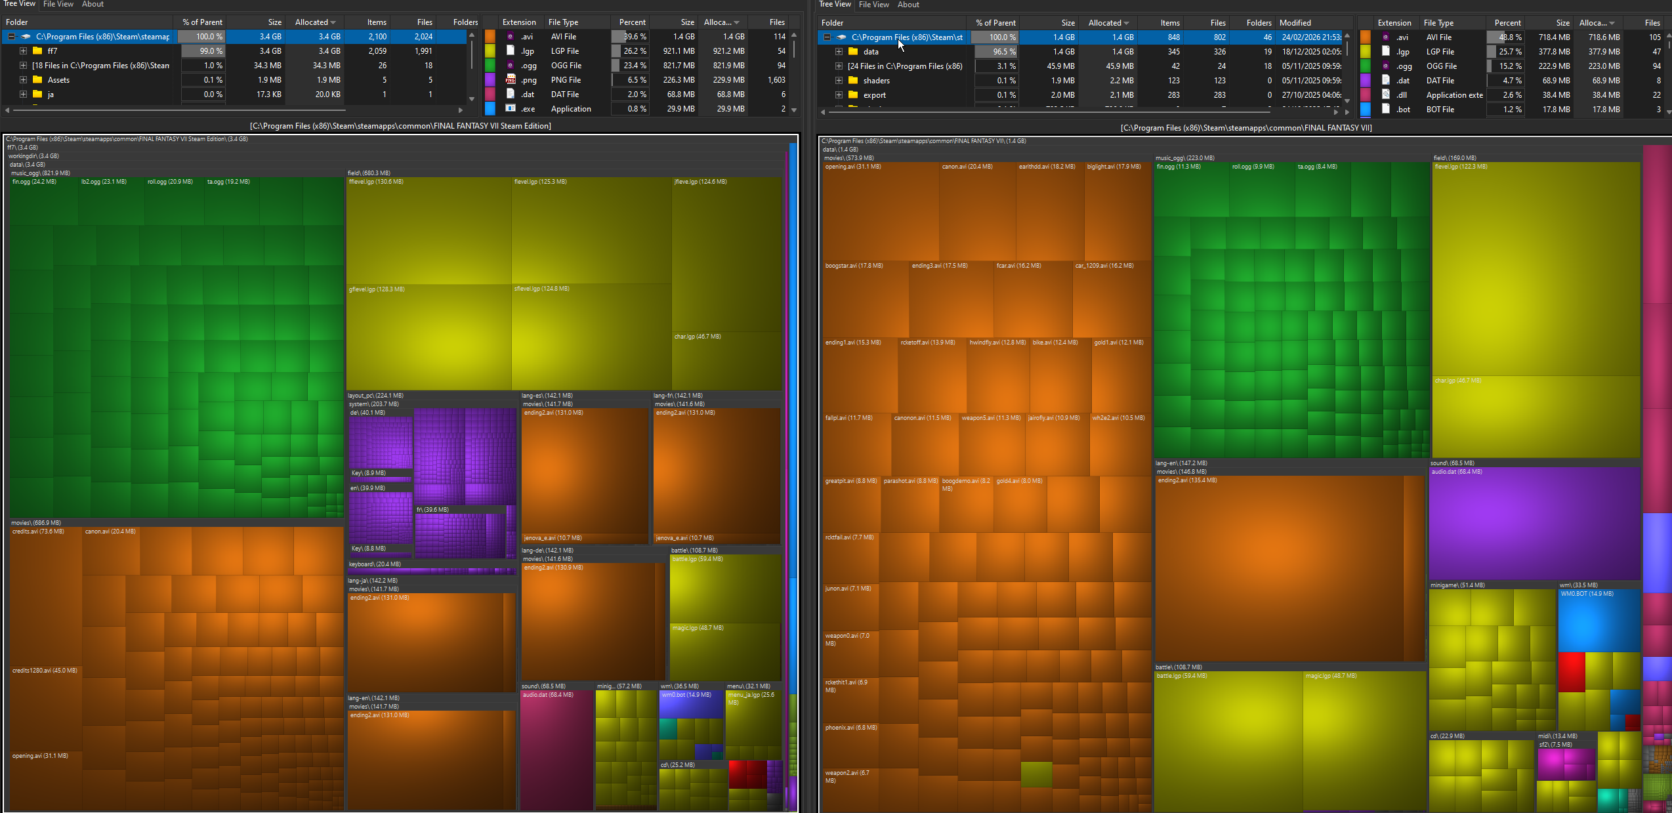Open the About tab in left window
The width and height of the screenshot is (1672, 813).
(93, 4)
